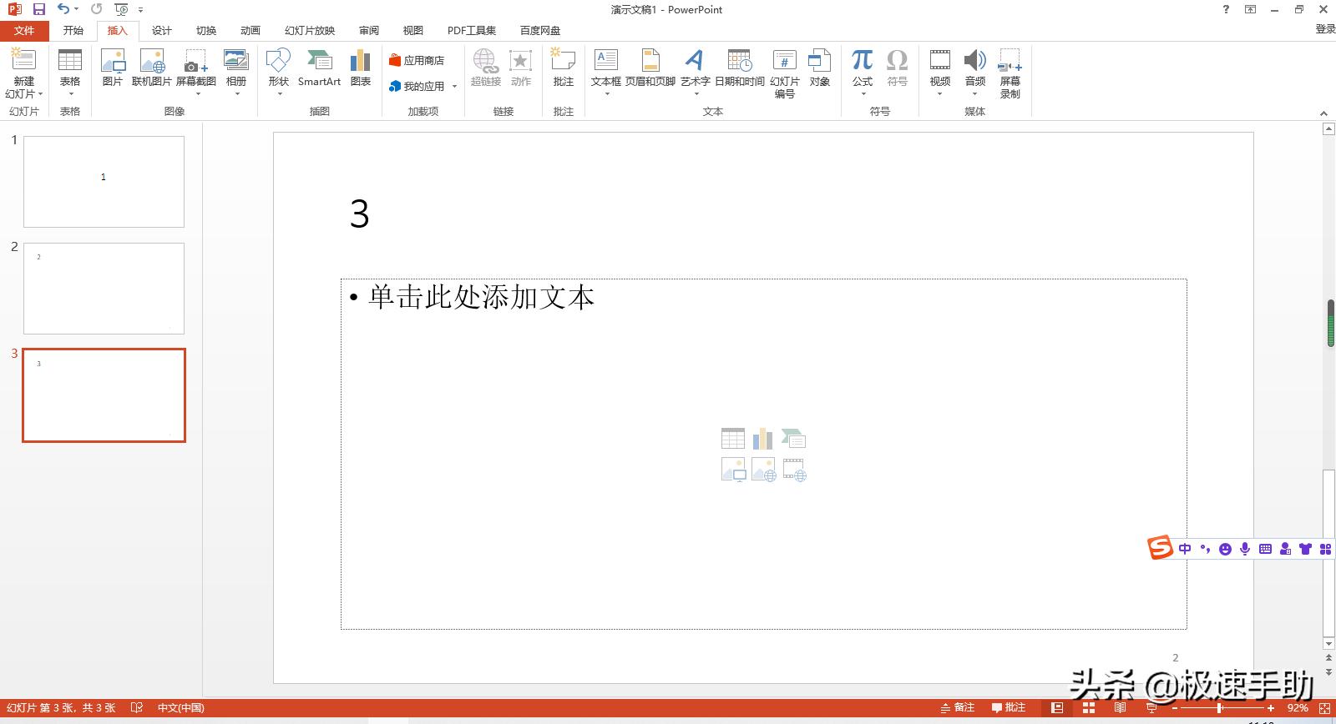Zoom in with the plus button
The image size is (1336, 724).
click(x=1271, y=708)
